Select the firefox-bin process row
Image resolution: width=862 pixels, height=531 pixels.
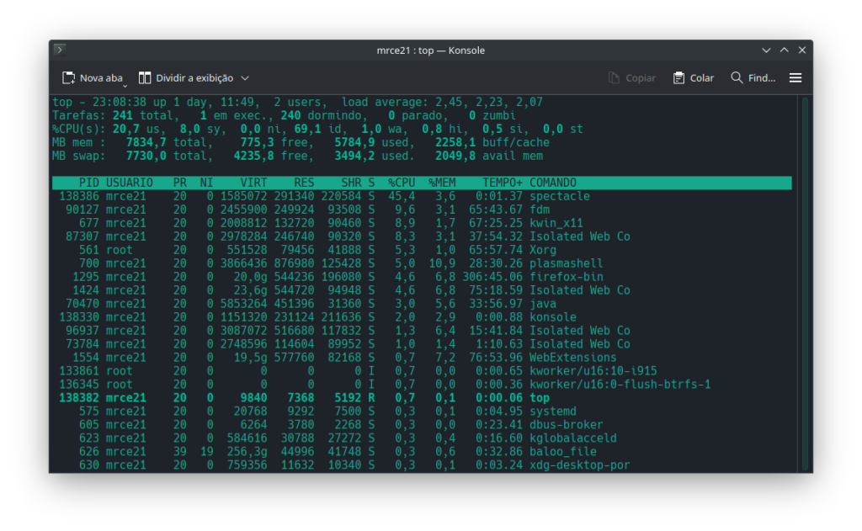[422, 277]
